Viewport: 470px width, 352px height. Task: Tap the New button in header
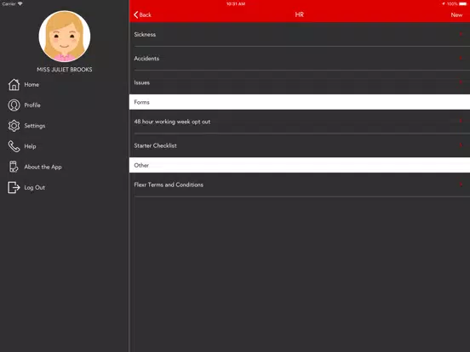click(x=456, y=15)
